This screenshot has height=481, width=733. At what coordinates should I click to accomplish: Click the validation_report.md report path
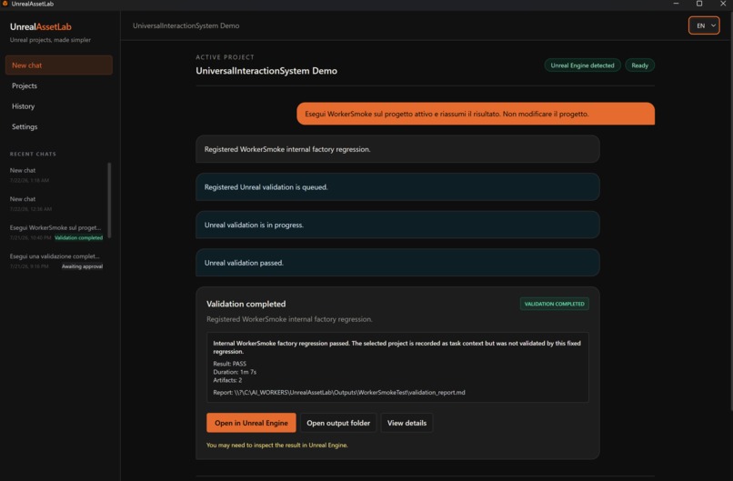tap(339, 393)
